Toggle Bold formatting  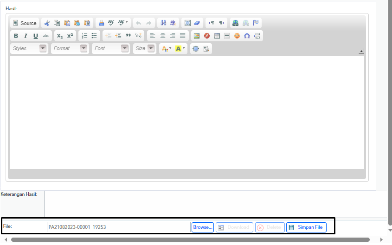click(16, 36)
